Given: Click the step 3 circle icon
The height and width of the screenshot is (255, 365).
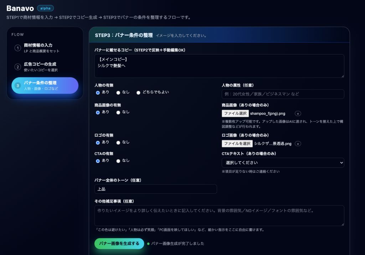Looking at the screenshot, I should (x=18, y=86).
